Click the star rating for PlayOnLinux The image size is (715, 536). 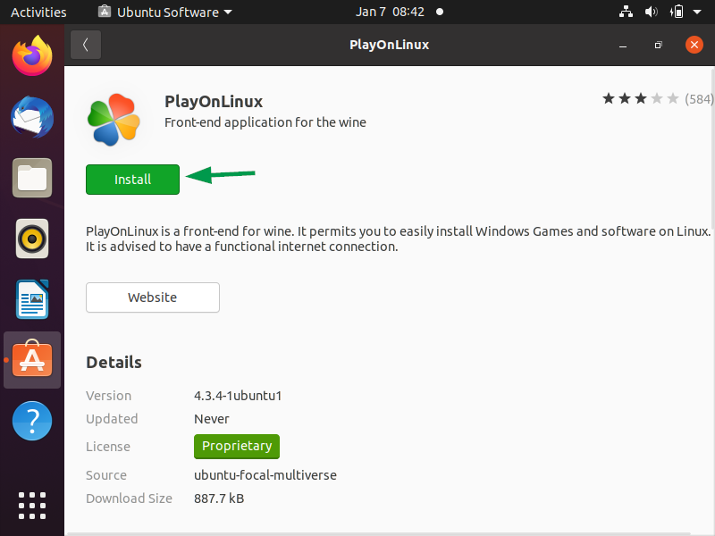[640, 98]
